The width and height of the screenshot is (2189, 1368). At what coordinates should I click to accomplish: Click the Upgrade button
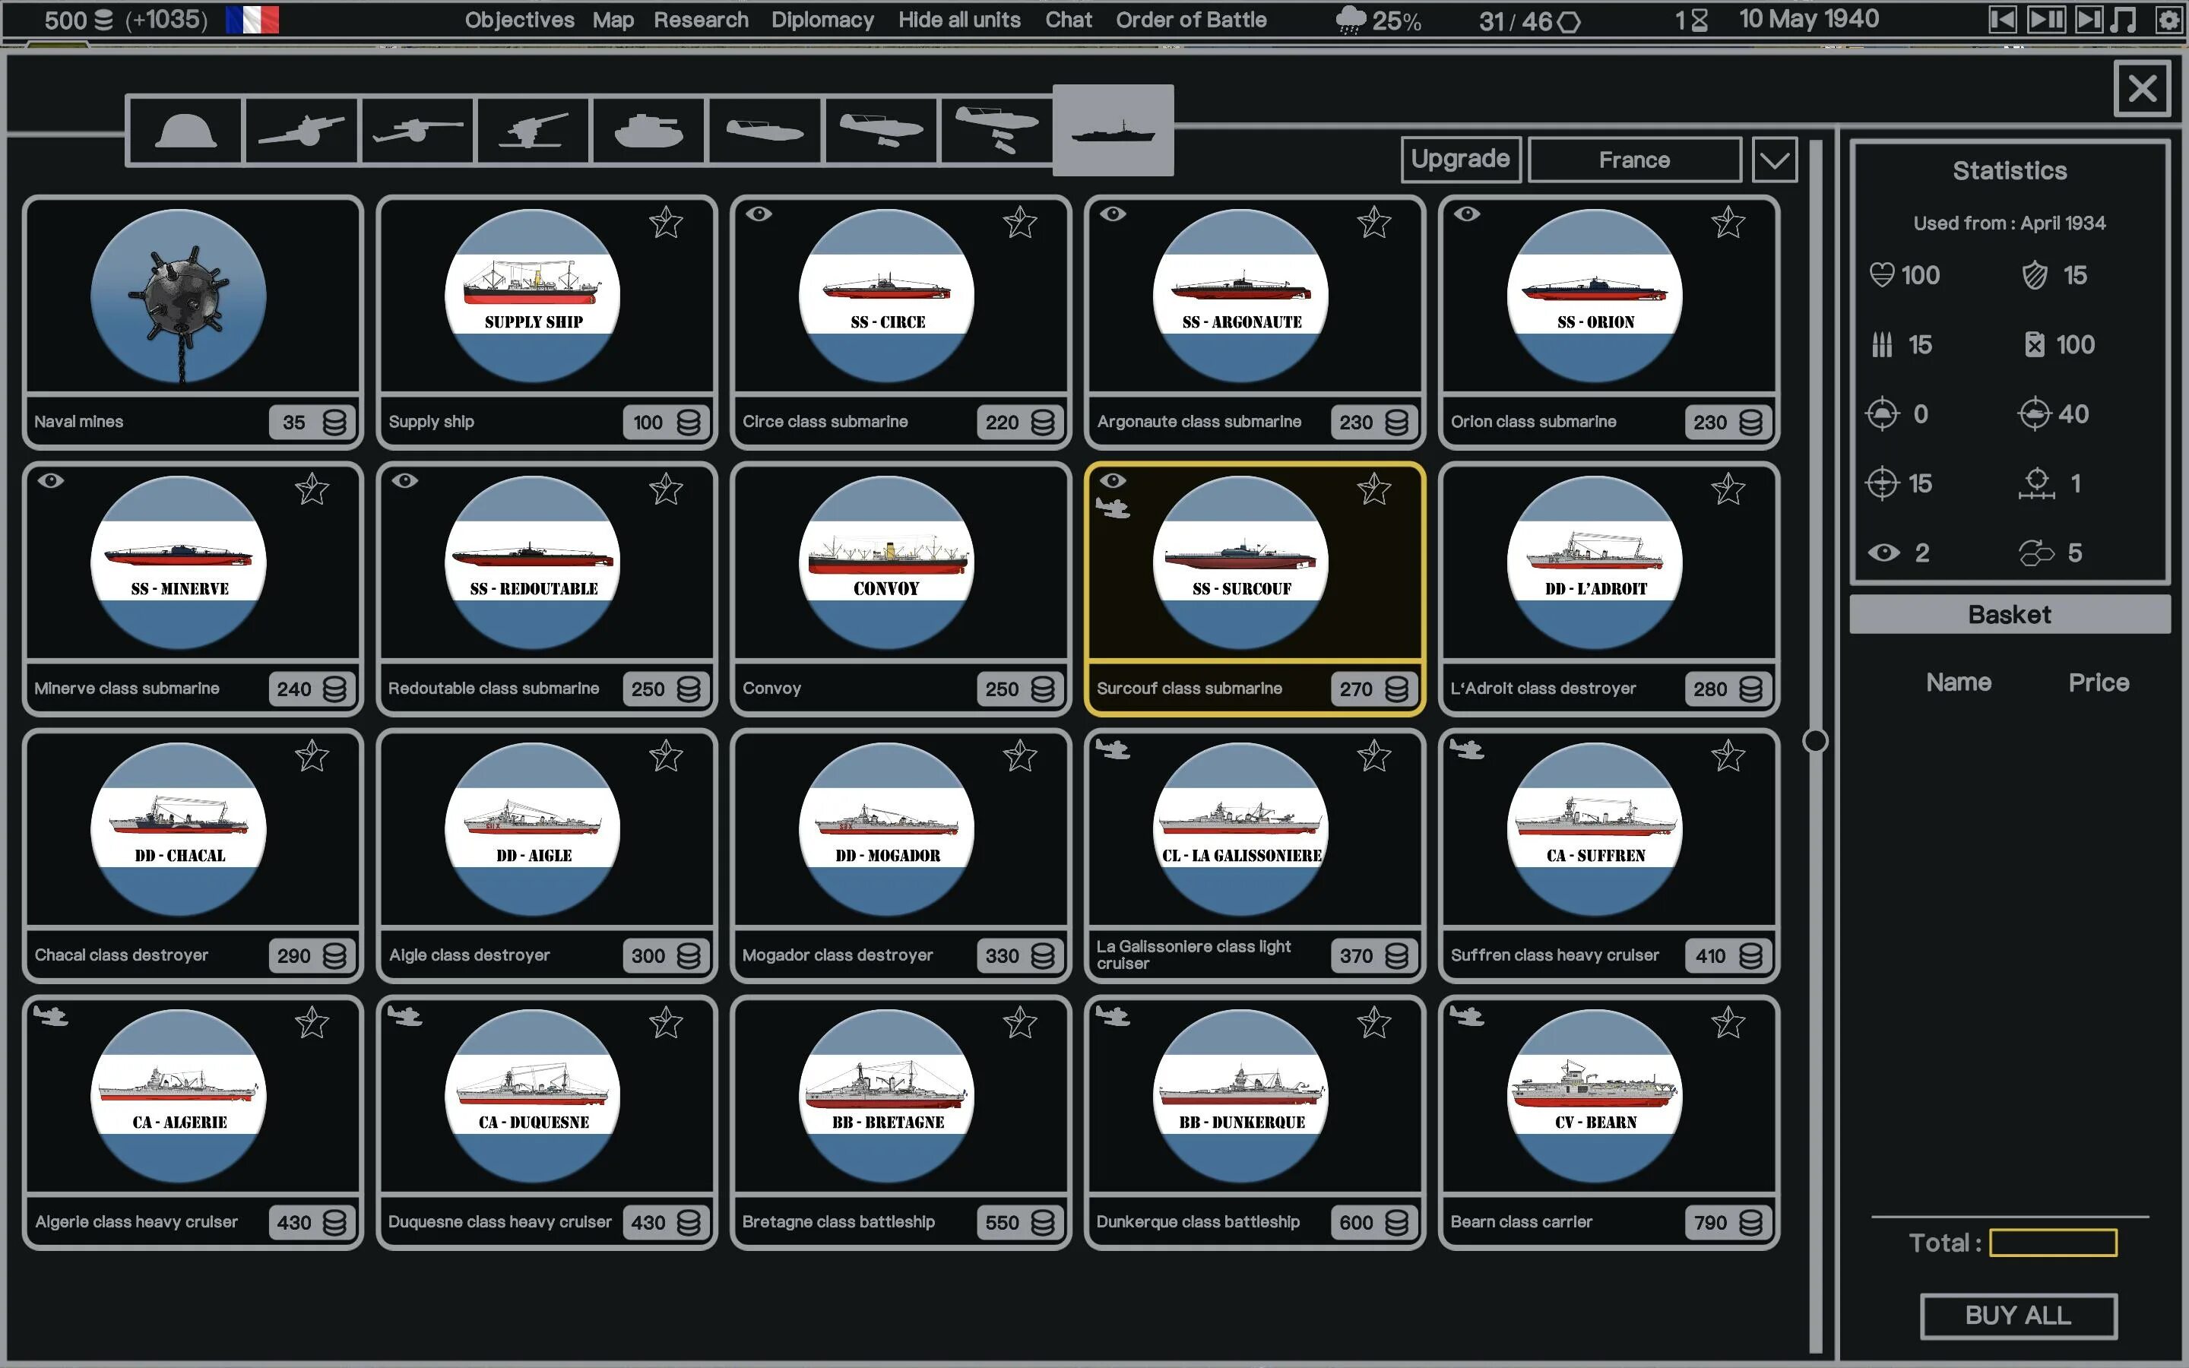pos(1460,160)
